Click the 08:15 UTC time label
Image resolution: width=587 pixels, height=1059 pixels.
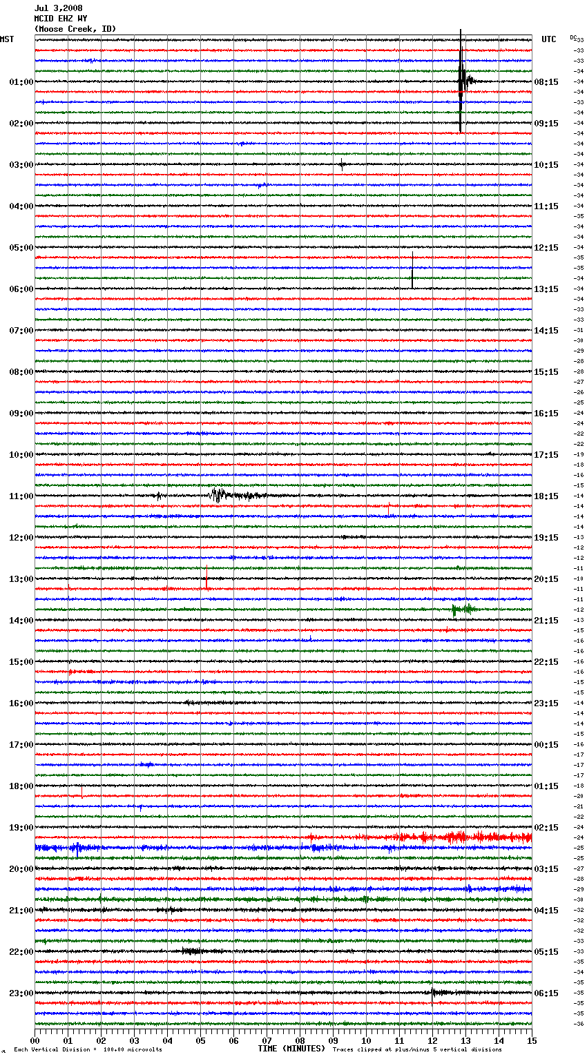pyautogui.click(x=546, y=82)
